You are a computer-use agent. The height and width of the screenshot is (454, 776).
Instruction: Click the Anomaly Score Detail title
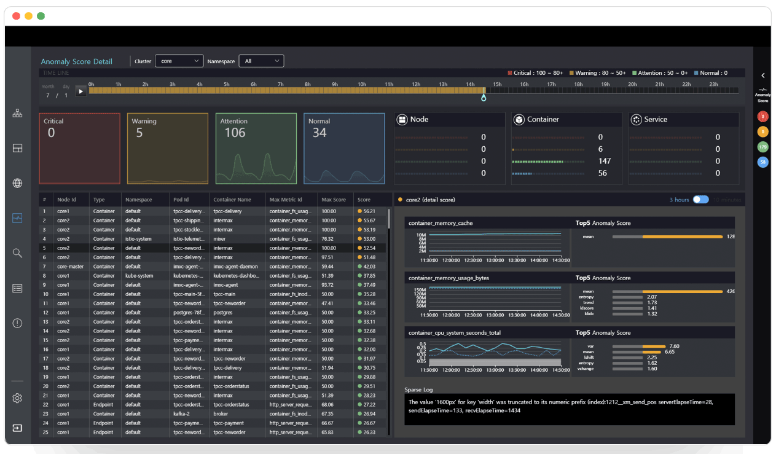pos(77,61)
